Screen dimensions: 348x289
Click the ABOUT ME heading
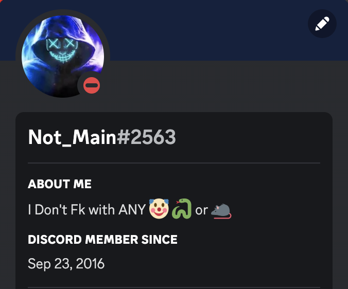coord(60,184)
